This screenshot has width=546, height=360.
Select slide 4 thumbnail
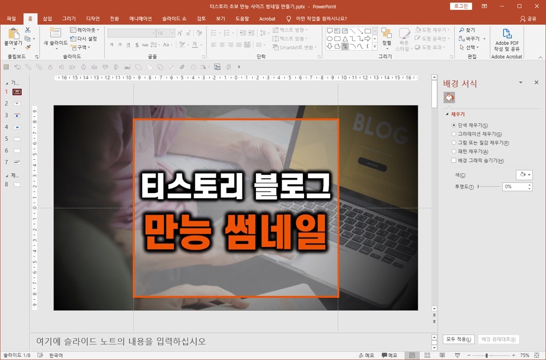coord(17,127)
